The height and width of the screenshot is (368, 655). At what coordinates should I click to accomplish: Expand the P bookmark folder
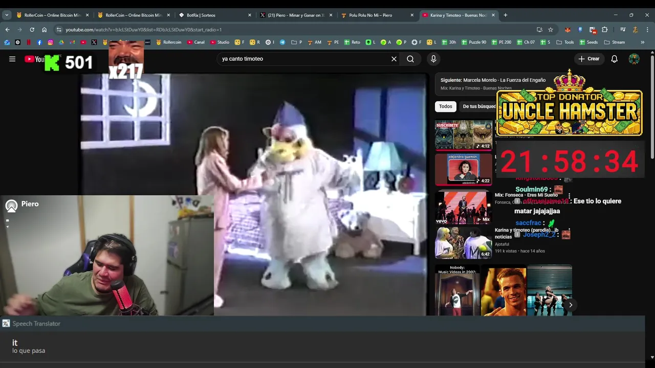point(297,42)
